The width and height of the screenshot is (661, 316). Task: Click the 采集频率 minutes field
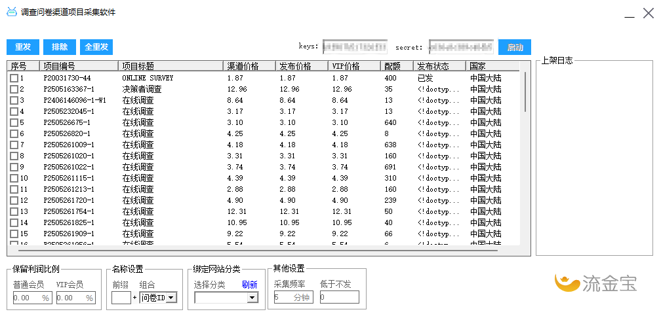click(x=293, y=297)
